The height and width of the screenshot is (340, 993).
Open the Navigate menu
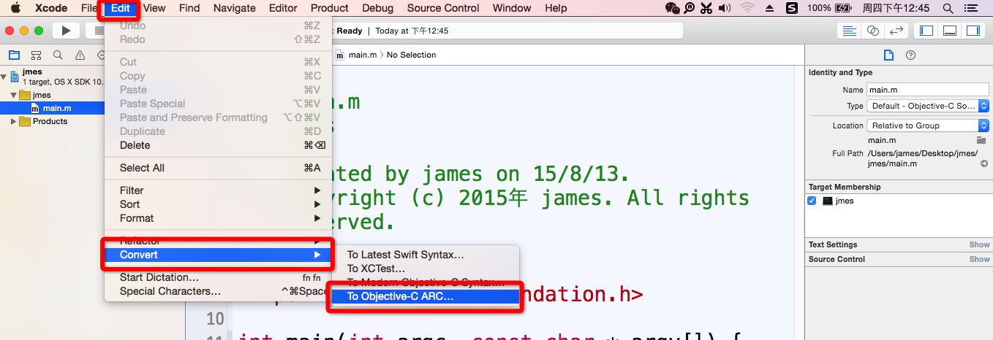[235, 8]
